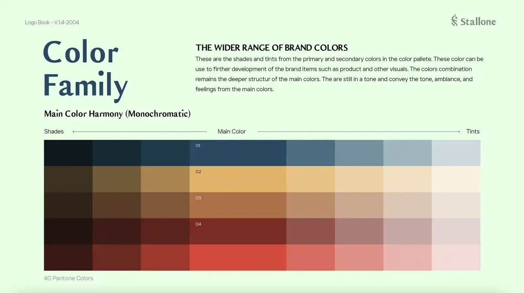Click the Main Color label
The width and height of the screenshot is (524, 293).
232,132
